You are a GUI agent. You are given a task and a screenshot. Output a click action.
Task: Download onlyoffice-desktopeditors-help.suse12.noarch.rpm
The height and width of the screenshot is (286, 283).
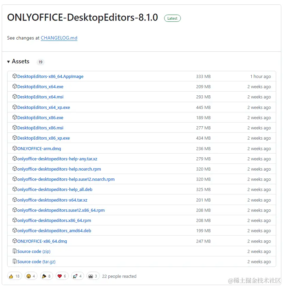tap(66, 179)
